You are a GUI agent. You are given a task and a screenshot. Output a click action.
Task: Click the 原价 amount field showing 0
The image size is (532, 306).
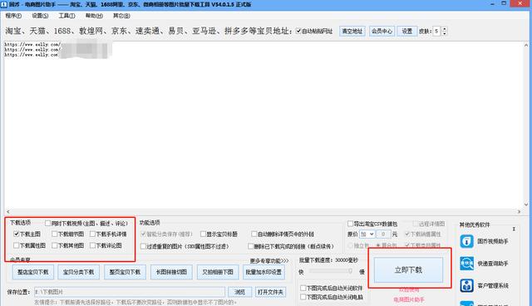click(383, 234)
